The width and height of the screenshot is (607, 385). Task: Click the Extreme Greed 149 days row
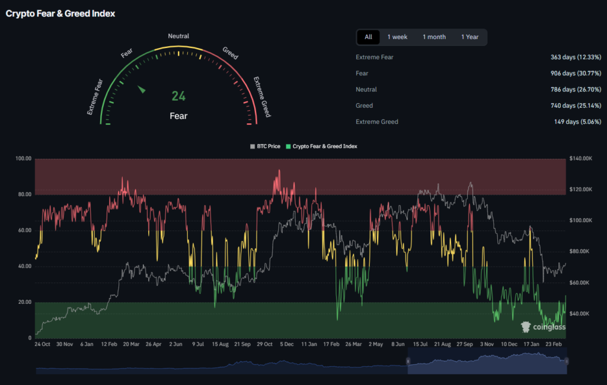pyautogui.click(x=478, y=121)
